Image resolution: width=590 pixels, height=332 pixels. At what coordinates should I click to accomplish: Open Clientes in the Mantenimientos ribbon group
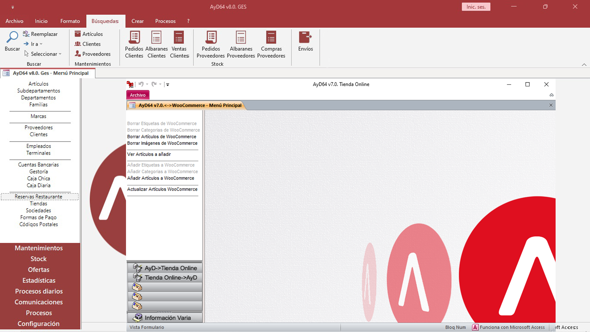[x=88, y=44]
